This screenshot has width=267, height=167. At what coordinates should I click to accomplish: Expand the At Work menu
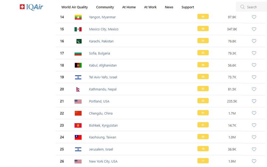click(x=150, y=7)
